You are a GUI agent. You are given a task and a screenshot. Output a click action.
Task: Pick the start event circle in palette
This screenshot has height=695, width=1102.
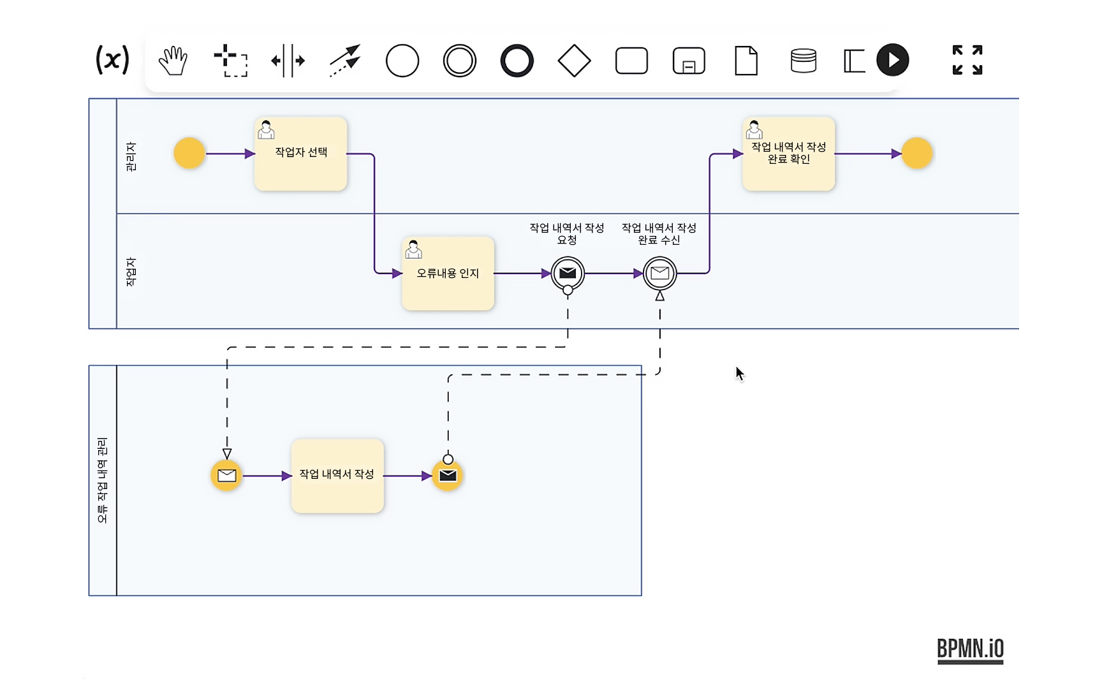tap(402, 61)
